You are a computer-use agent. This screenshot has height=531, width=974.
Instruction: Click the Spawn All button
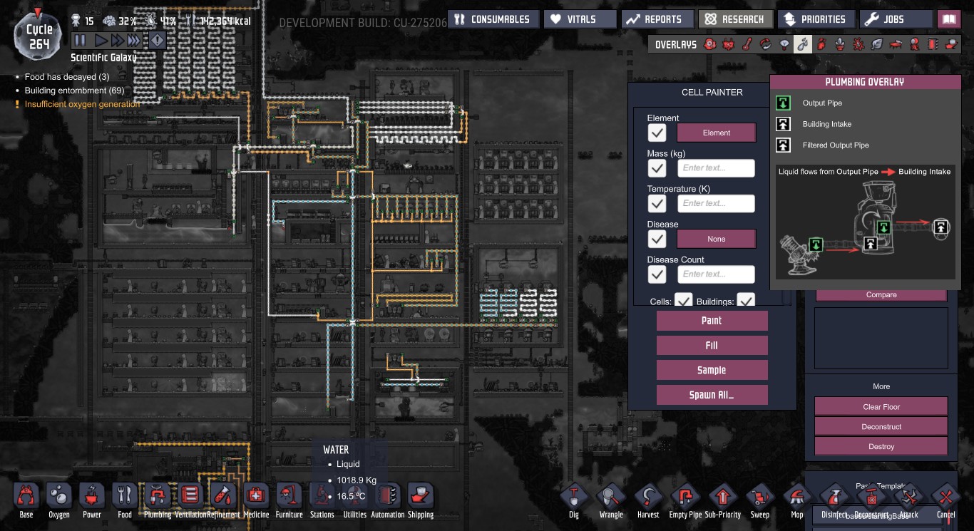point(712,395)
